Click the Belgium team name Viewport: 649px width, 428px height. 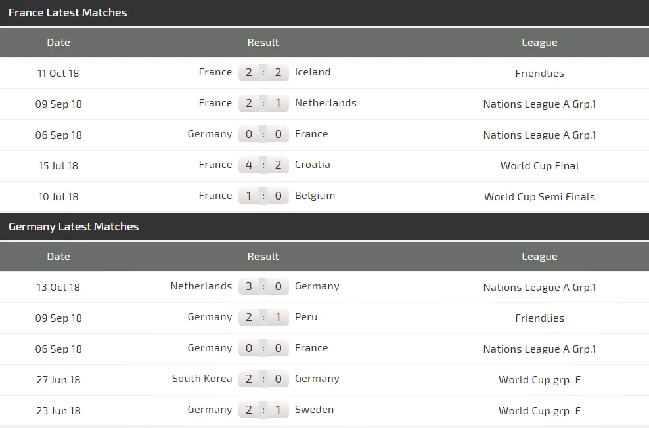pyautogui.click(x=315, y=196)
